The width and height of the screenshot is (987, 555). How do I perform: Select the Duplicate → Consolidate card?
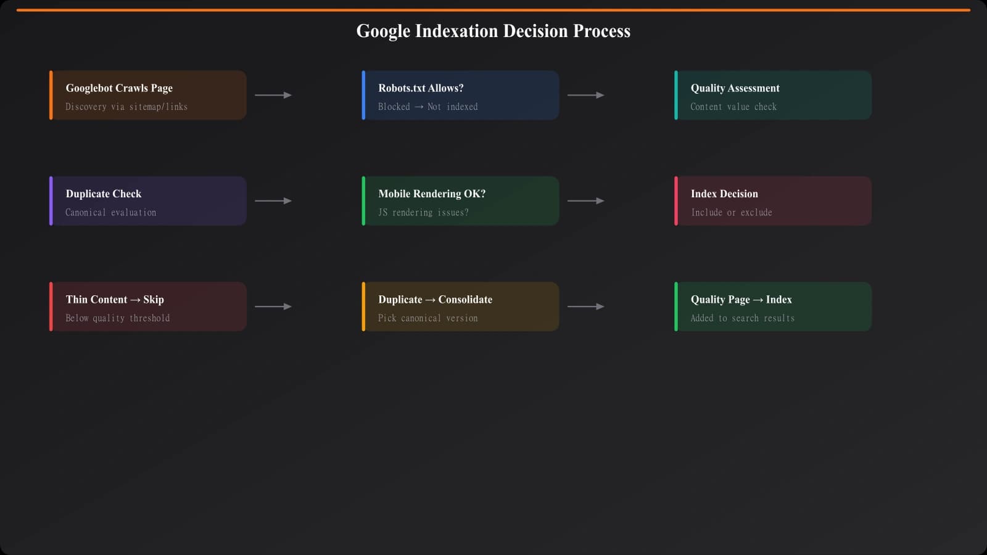460,306
